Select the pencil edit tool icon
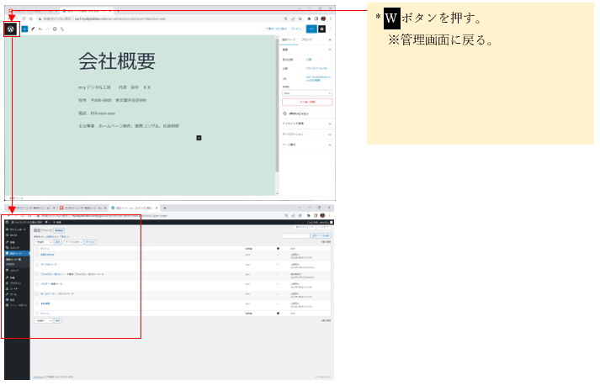Image resolution: width=600 pixels, height=385 pixels. (33, 29)
